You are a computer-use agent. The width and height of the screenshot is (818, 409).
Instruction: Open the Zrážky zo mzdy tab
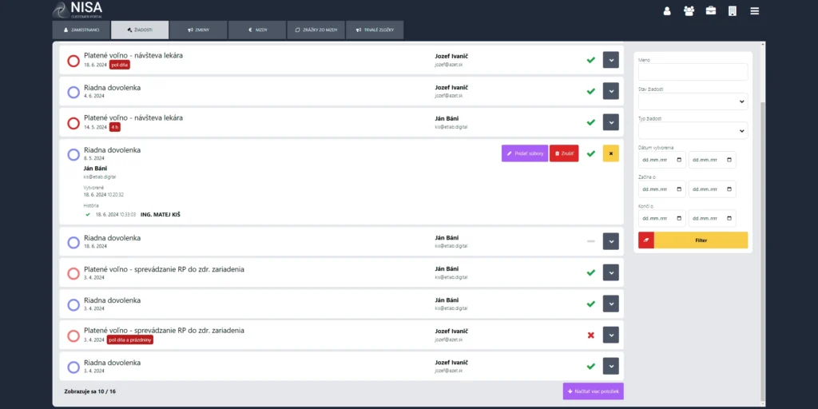(x=316, y=30)
